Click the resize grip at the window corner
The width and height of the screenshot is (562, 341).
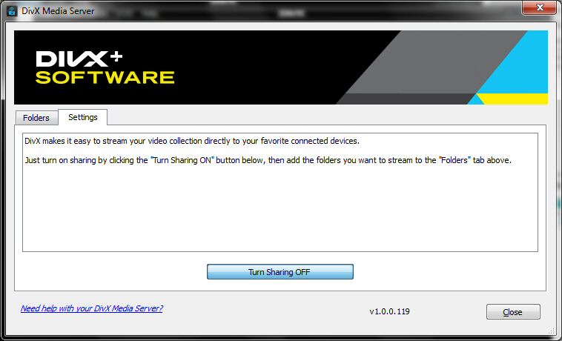click(551, 331)
